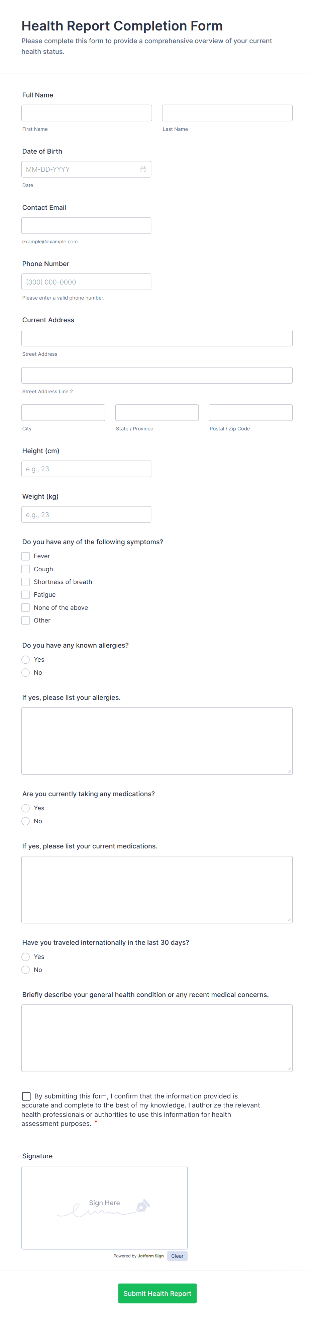311x1320 pixels.
Task: Select Yes for known allergies
Action: click(x=26, y=659)
